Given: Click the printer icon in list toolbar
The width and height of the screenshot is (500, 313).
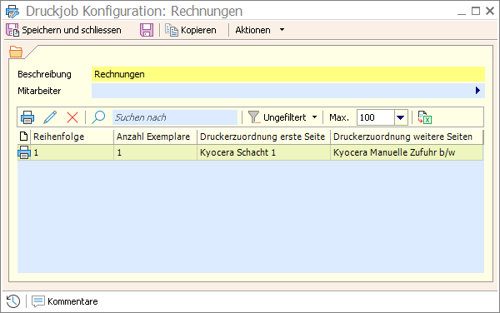Looking at the screenshot, I should [x=27, y=117].
